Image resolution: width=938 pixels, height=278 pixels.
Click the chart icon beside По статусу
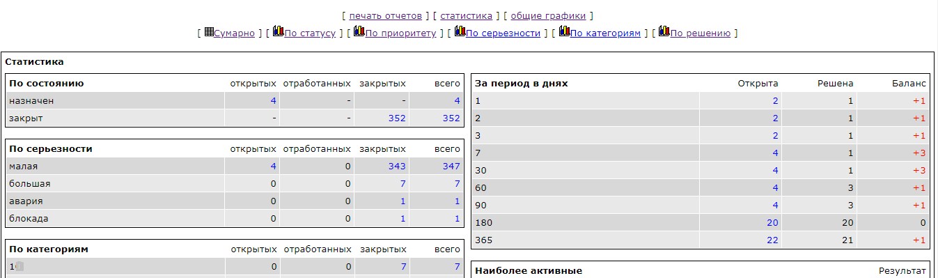pyautogui.click(x=278, y=31)
